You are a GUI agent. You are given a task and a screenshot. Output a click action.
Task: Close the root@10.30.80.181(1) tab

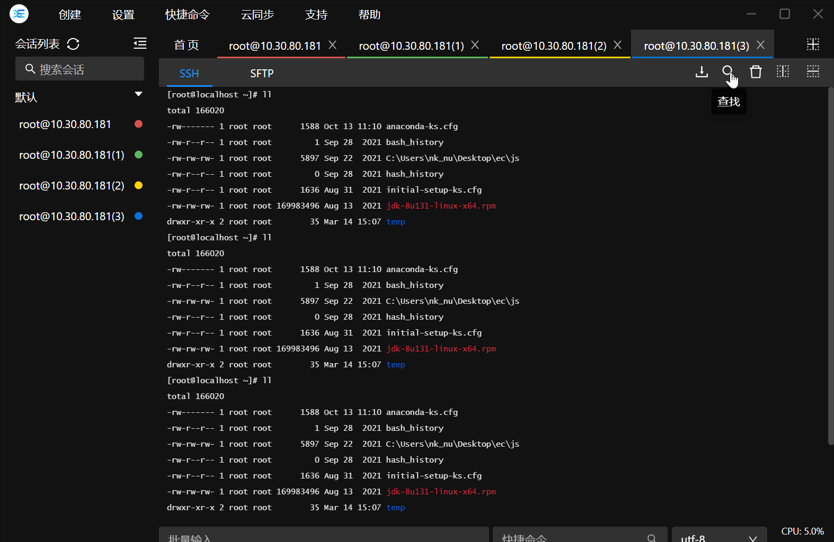coord(475,45)
